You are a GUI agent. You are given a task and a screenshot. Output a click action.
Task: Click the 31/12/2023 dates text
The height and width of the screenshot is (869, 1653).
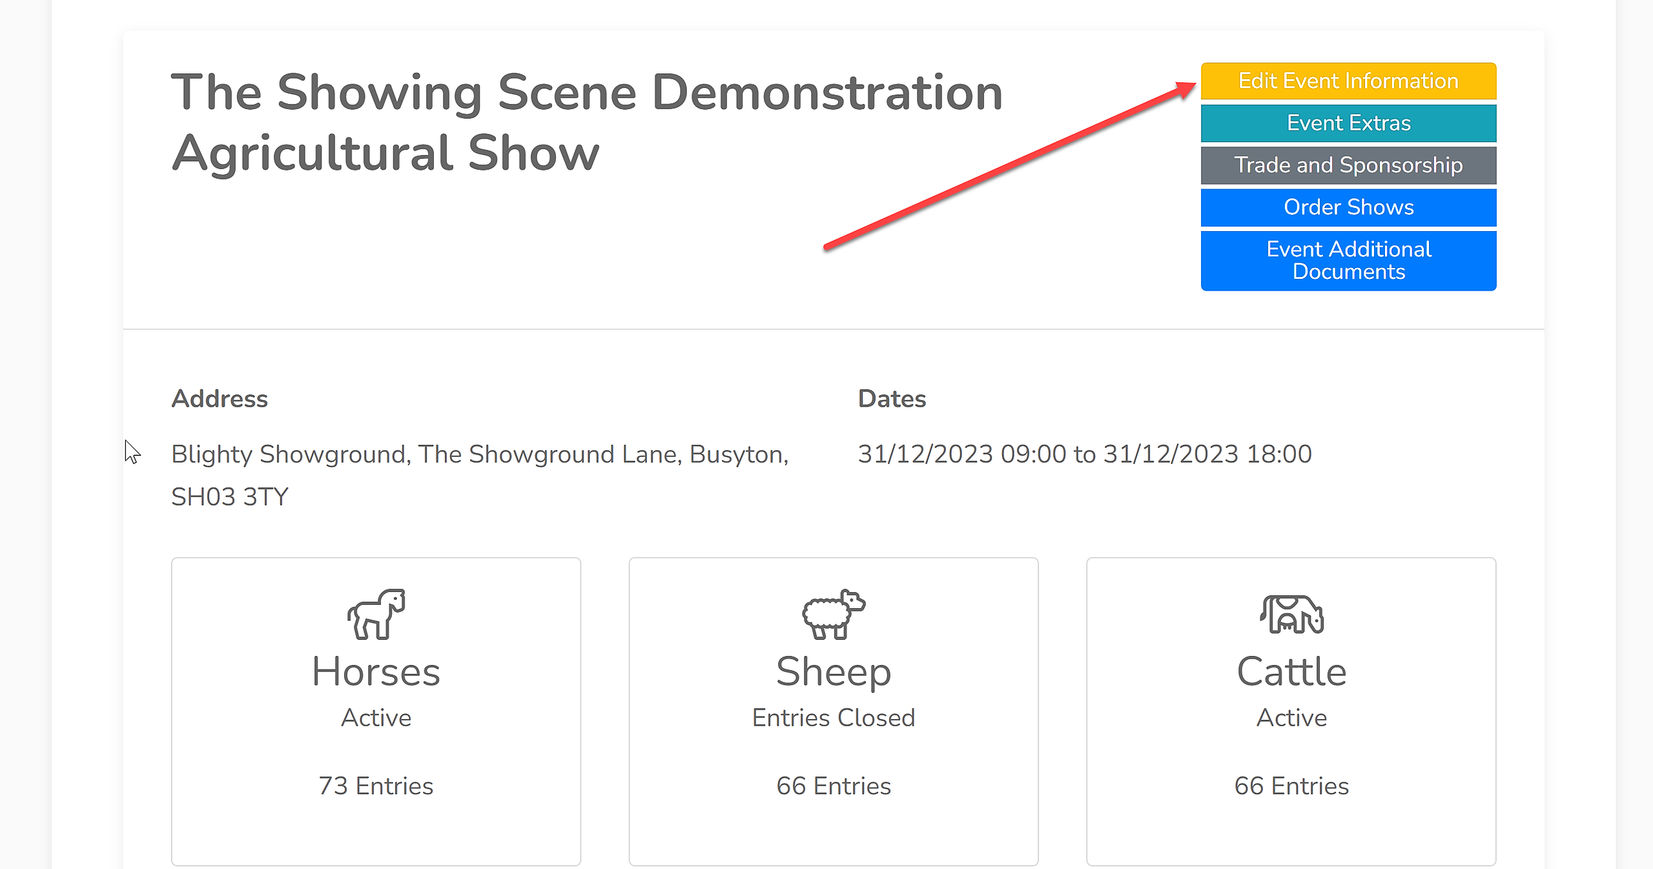1085,454
